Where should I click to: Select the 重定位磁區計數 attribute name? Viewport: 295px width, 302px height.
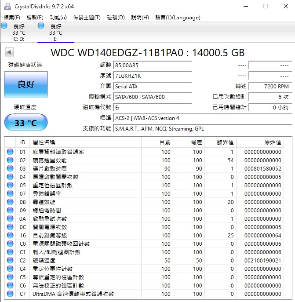52,185
